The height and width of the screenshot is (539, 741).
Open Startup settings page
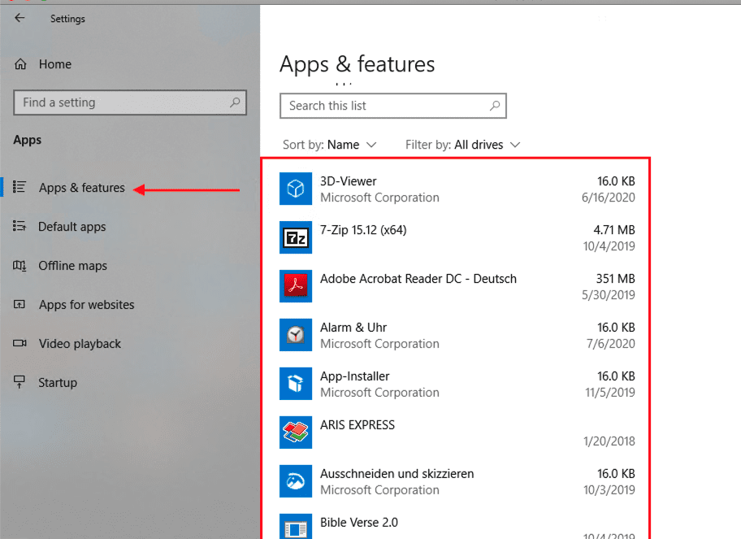58,382
